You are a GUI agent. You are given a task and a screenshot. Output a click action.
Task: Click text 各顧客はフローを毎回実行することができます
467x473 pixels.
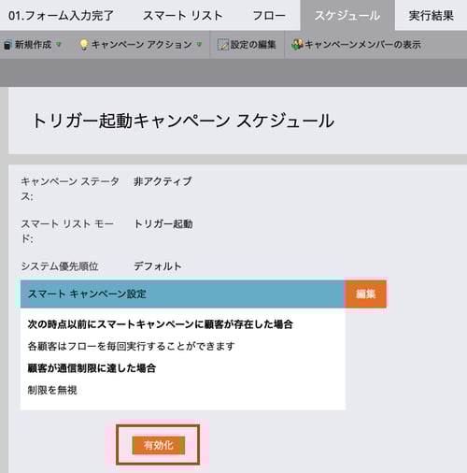[x=131, y=346]
